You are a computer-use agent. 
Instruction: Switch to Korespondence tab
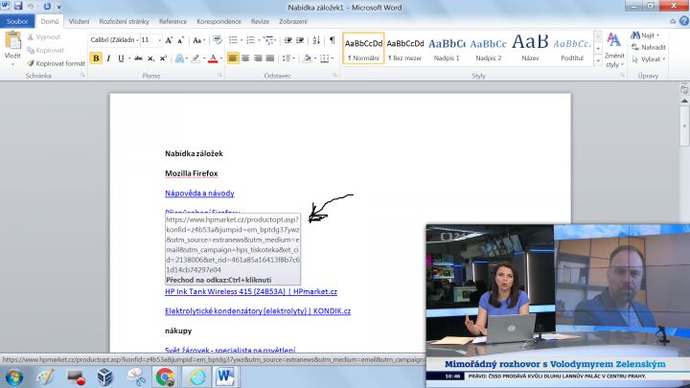point(218,21)
